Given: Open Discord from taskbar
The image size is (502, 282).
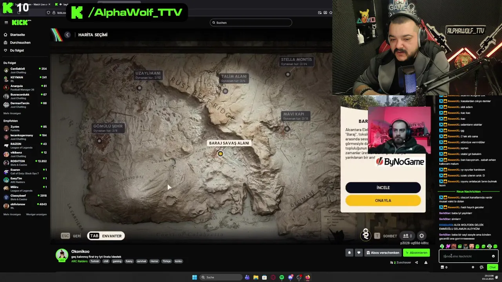Looking at the screenshot, I should click(x=290, y=277).
